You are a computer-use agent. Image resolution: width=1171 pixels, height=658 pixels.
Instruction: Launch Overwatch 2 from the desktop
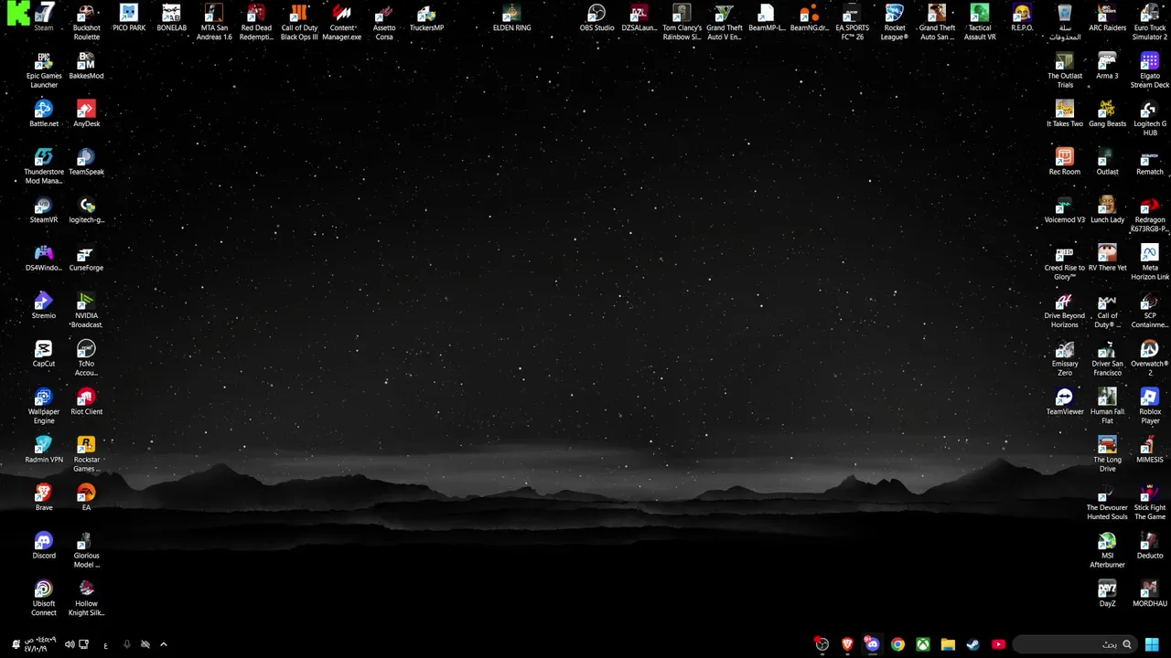[1150, 358]
